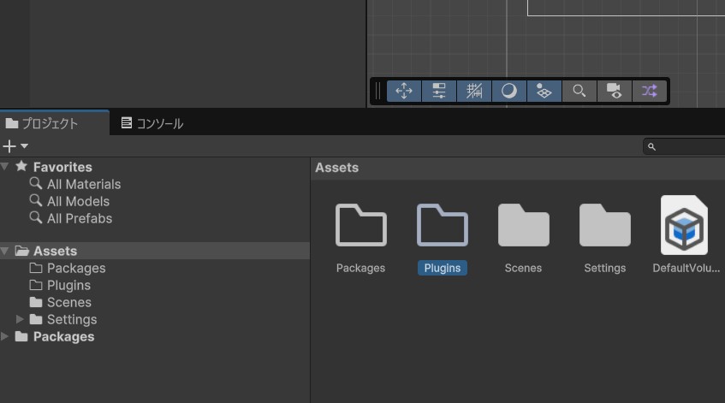Screen dimensions: 725x403
Task: Collapse the Favorites tree section
Action: click(4, 166)
